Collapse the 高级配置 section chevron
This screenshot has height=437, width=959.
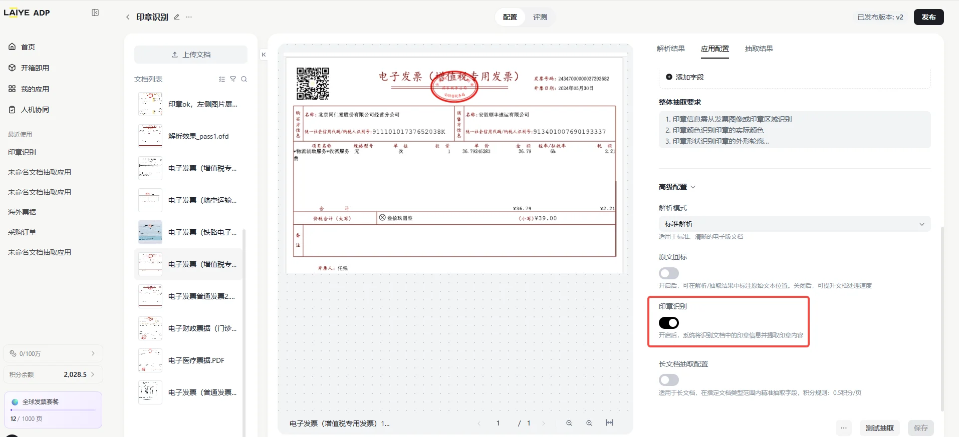point(693,187)
